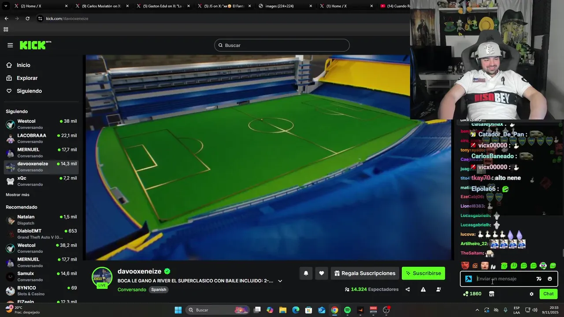Open LACOBRAAA channel in Siguiendo list
This screenshot has width=564, height=317.
pos(41,138)
